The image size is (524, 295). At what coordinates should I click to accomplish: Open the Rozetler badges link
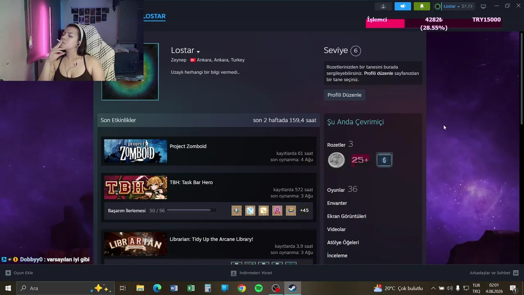(336, 145)
